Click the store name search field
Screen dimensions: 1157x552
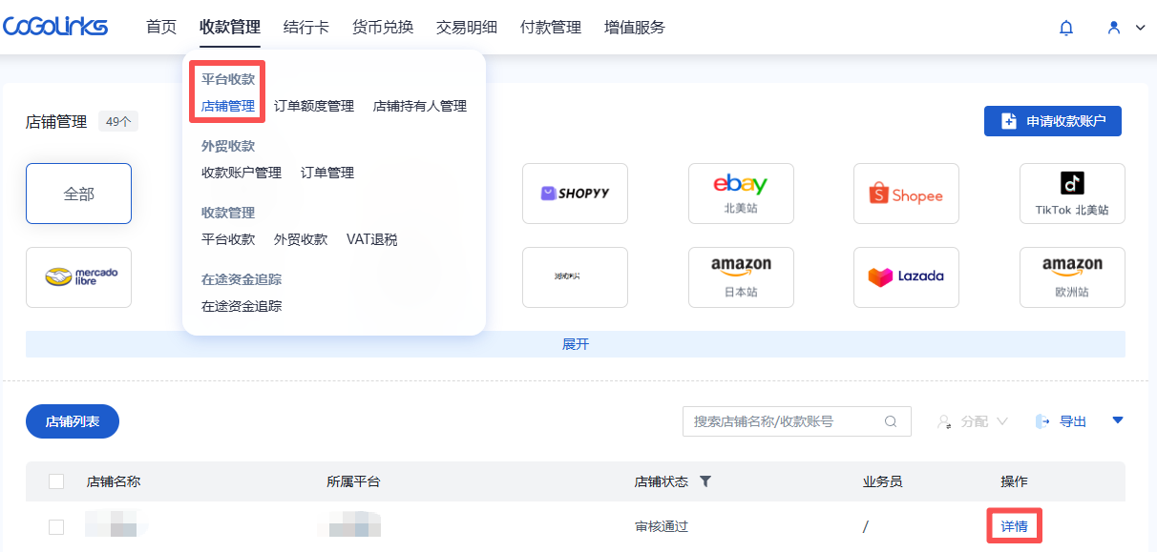[x=785, y=421]
